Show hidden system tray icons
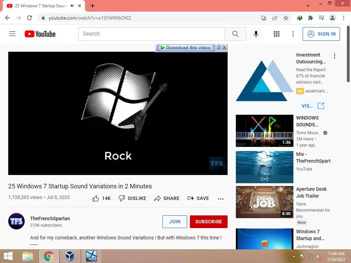Image resolution: width=351 pixels, height=263 pixels. [294, 256]
